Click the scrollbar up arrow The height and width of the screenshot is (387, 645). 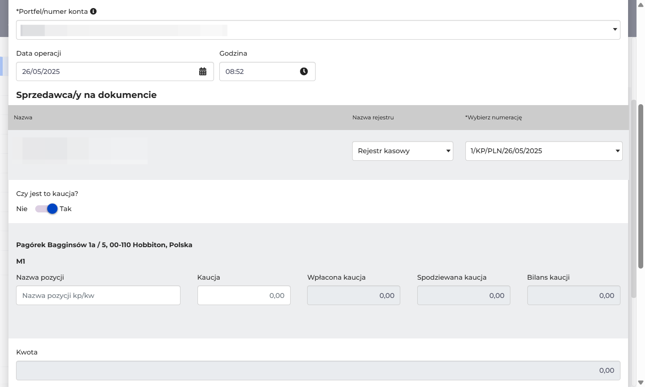coord(641,5)
